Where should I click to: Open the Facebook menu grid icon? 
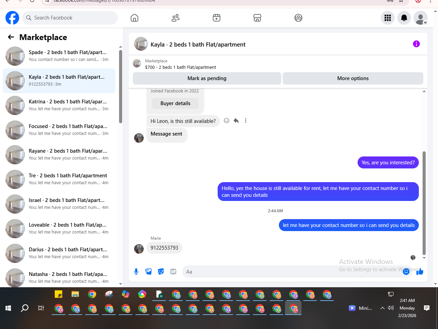pos(388,18)
